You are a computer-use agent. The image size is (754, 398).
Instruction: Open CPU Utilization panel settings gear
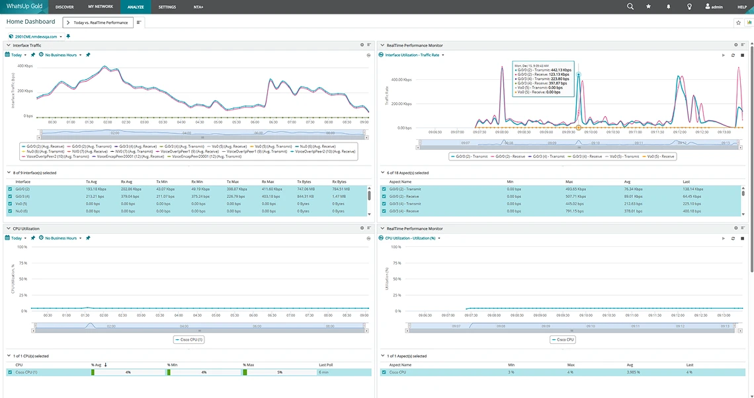pos(362,228)
